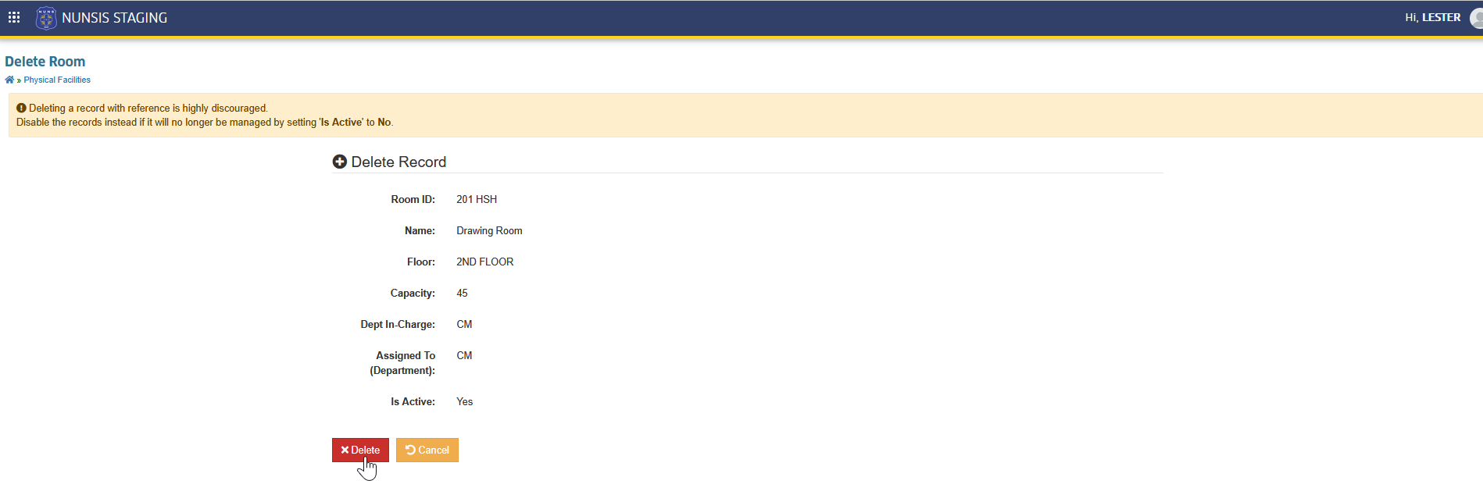Click the red Delete button
Image resolution: width=1483 pixels, height=502 pixels.
coord(360,450)
